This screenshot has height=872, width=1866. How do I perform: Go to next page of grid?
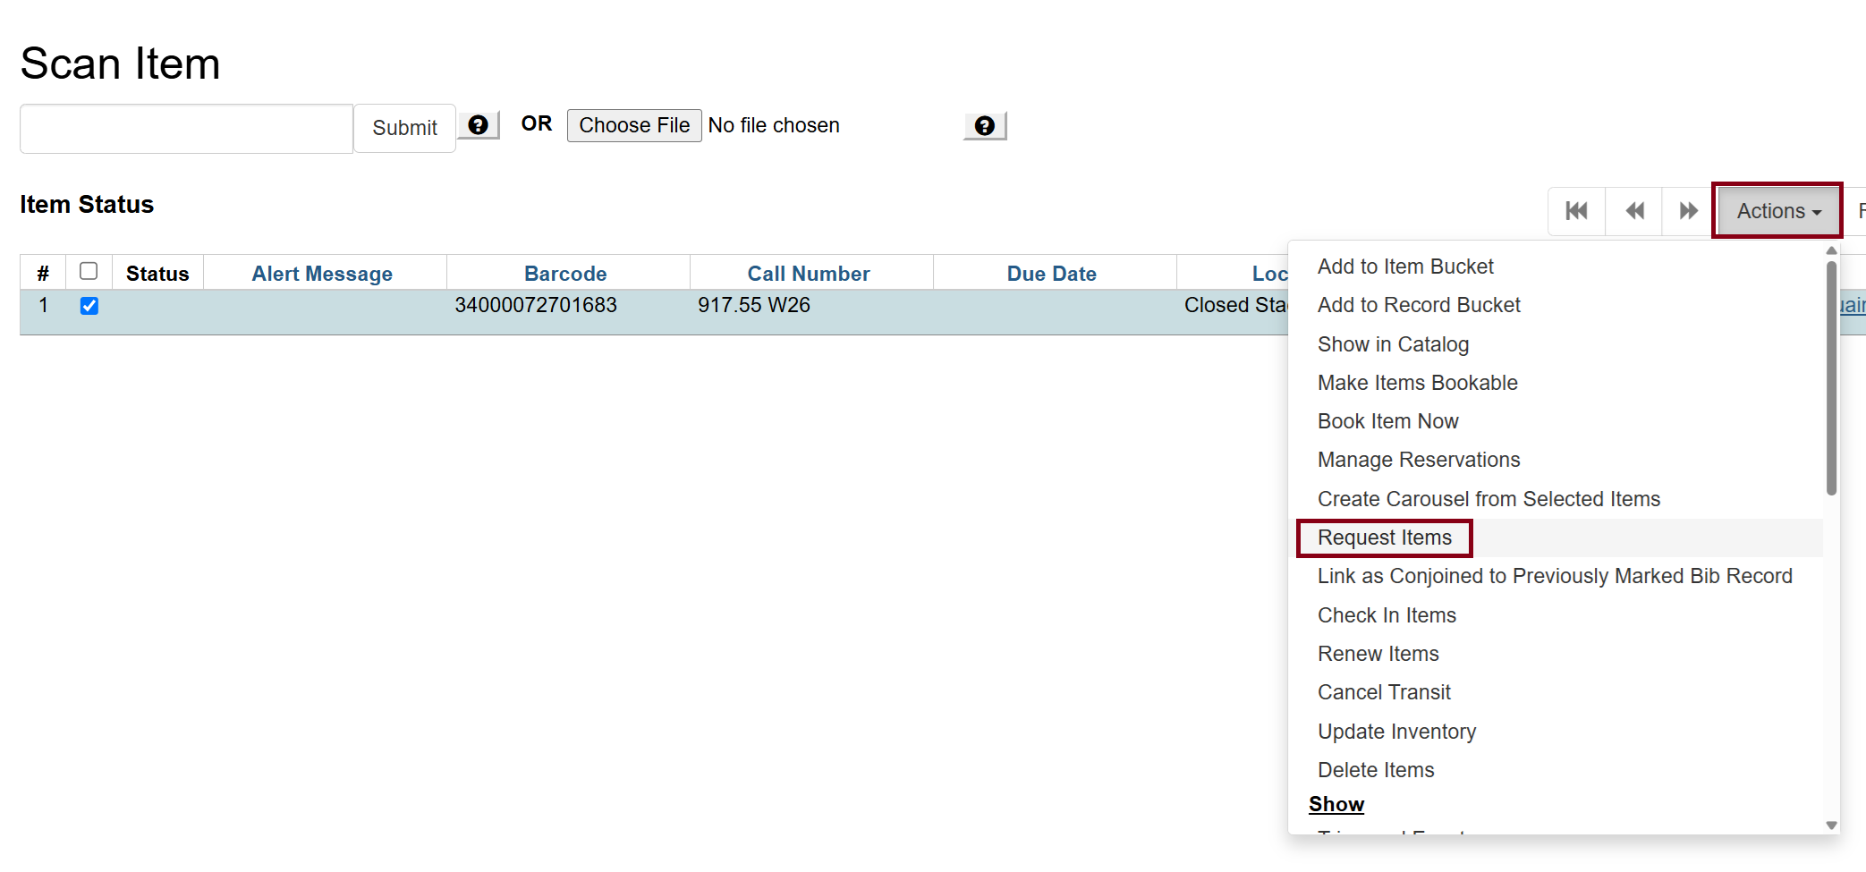tap(1688, 211)
